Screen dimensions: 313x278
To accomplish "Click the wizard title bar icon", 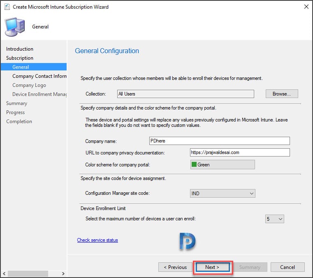I will (x=7, y=7).
